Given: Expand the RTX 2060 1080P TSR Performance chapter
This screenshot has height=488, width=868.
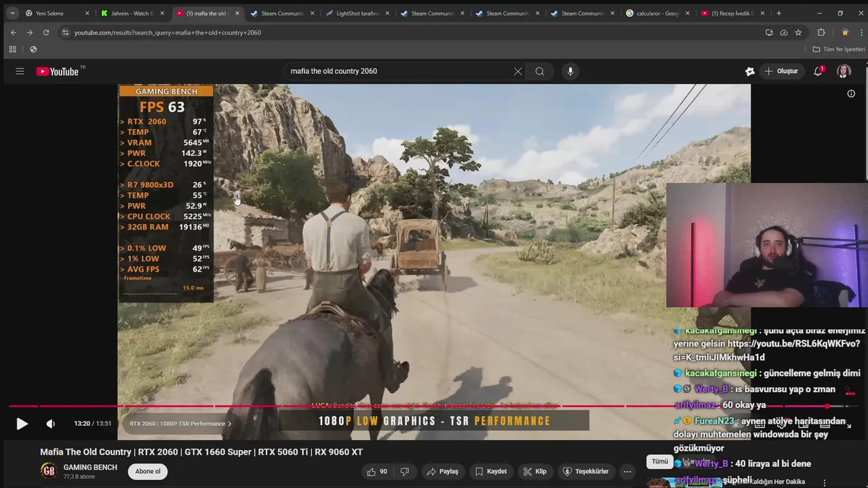Looking at the screenshot, I should 180,424.
